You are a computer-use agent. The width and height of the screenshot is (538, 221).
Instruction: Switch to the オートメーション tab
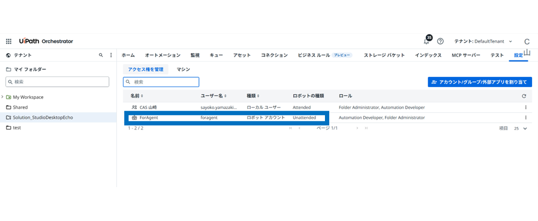pyautogui.click(x=162, y=55)
